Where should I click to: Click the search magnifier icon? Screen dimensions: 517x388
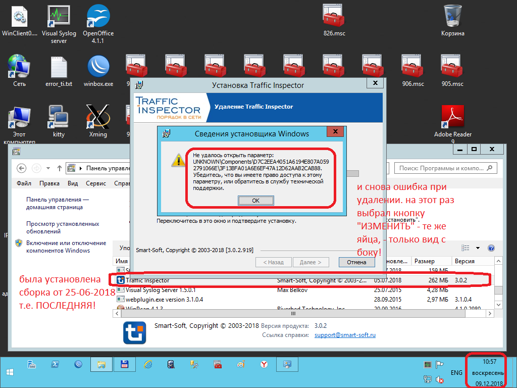click(x=490, y=168)
